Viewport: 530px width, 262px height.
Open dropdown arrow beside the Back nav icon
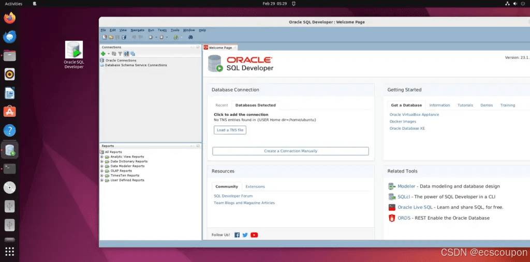click(x=156, y=38)
